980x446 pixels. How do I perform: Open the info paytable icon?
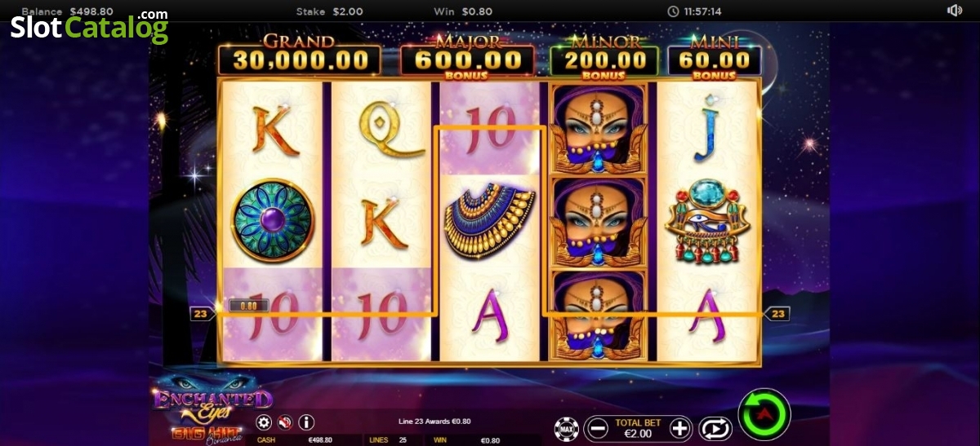tap(307, 422)
